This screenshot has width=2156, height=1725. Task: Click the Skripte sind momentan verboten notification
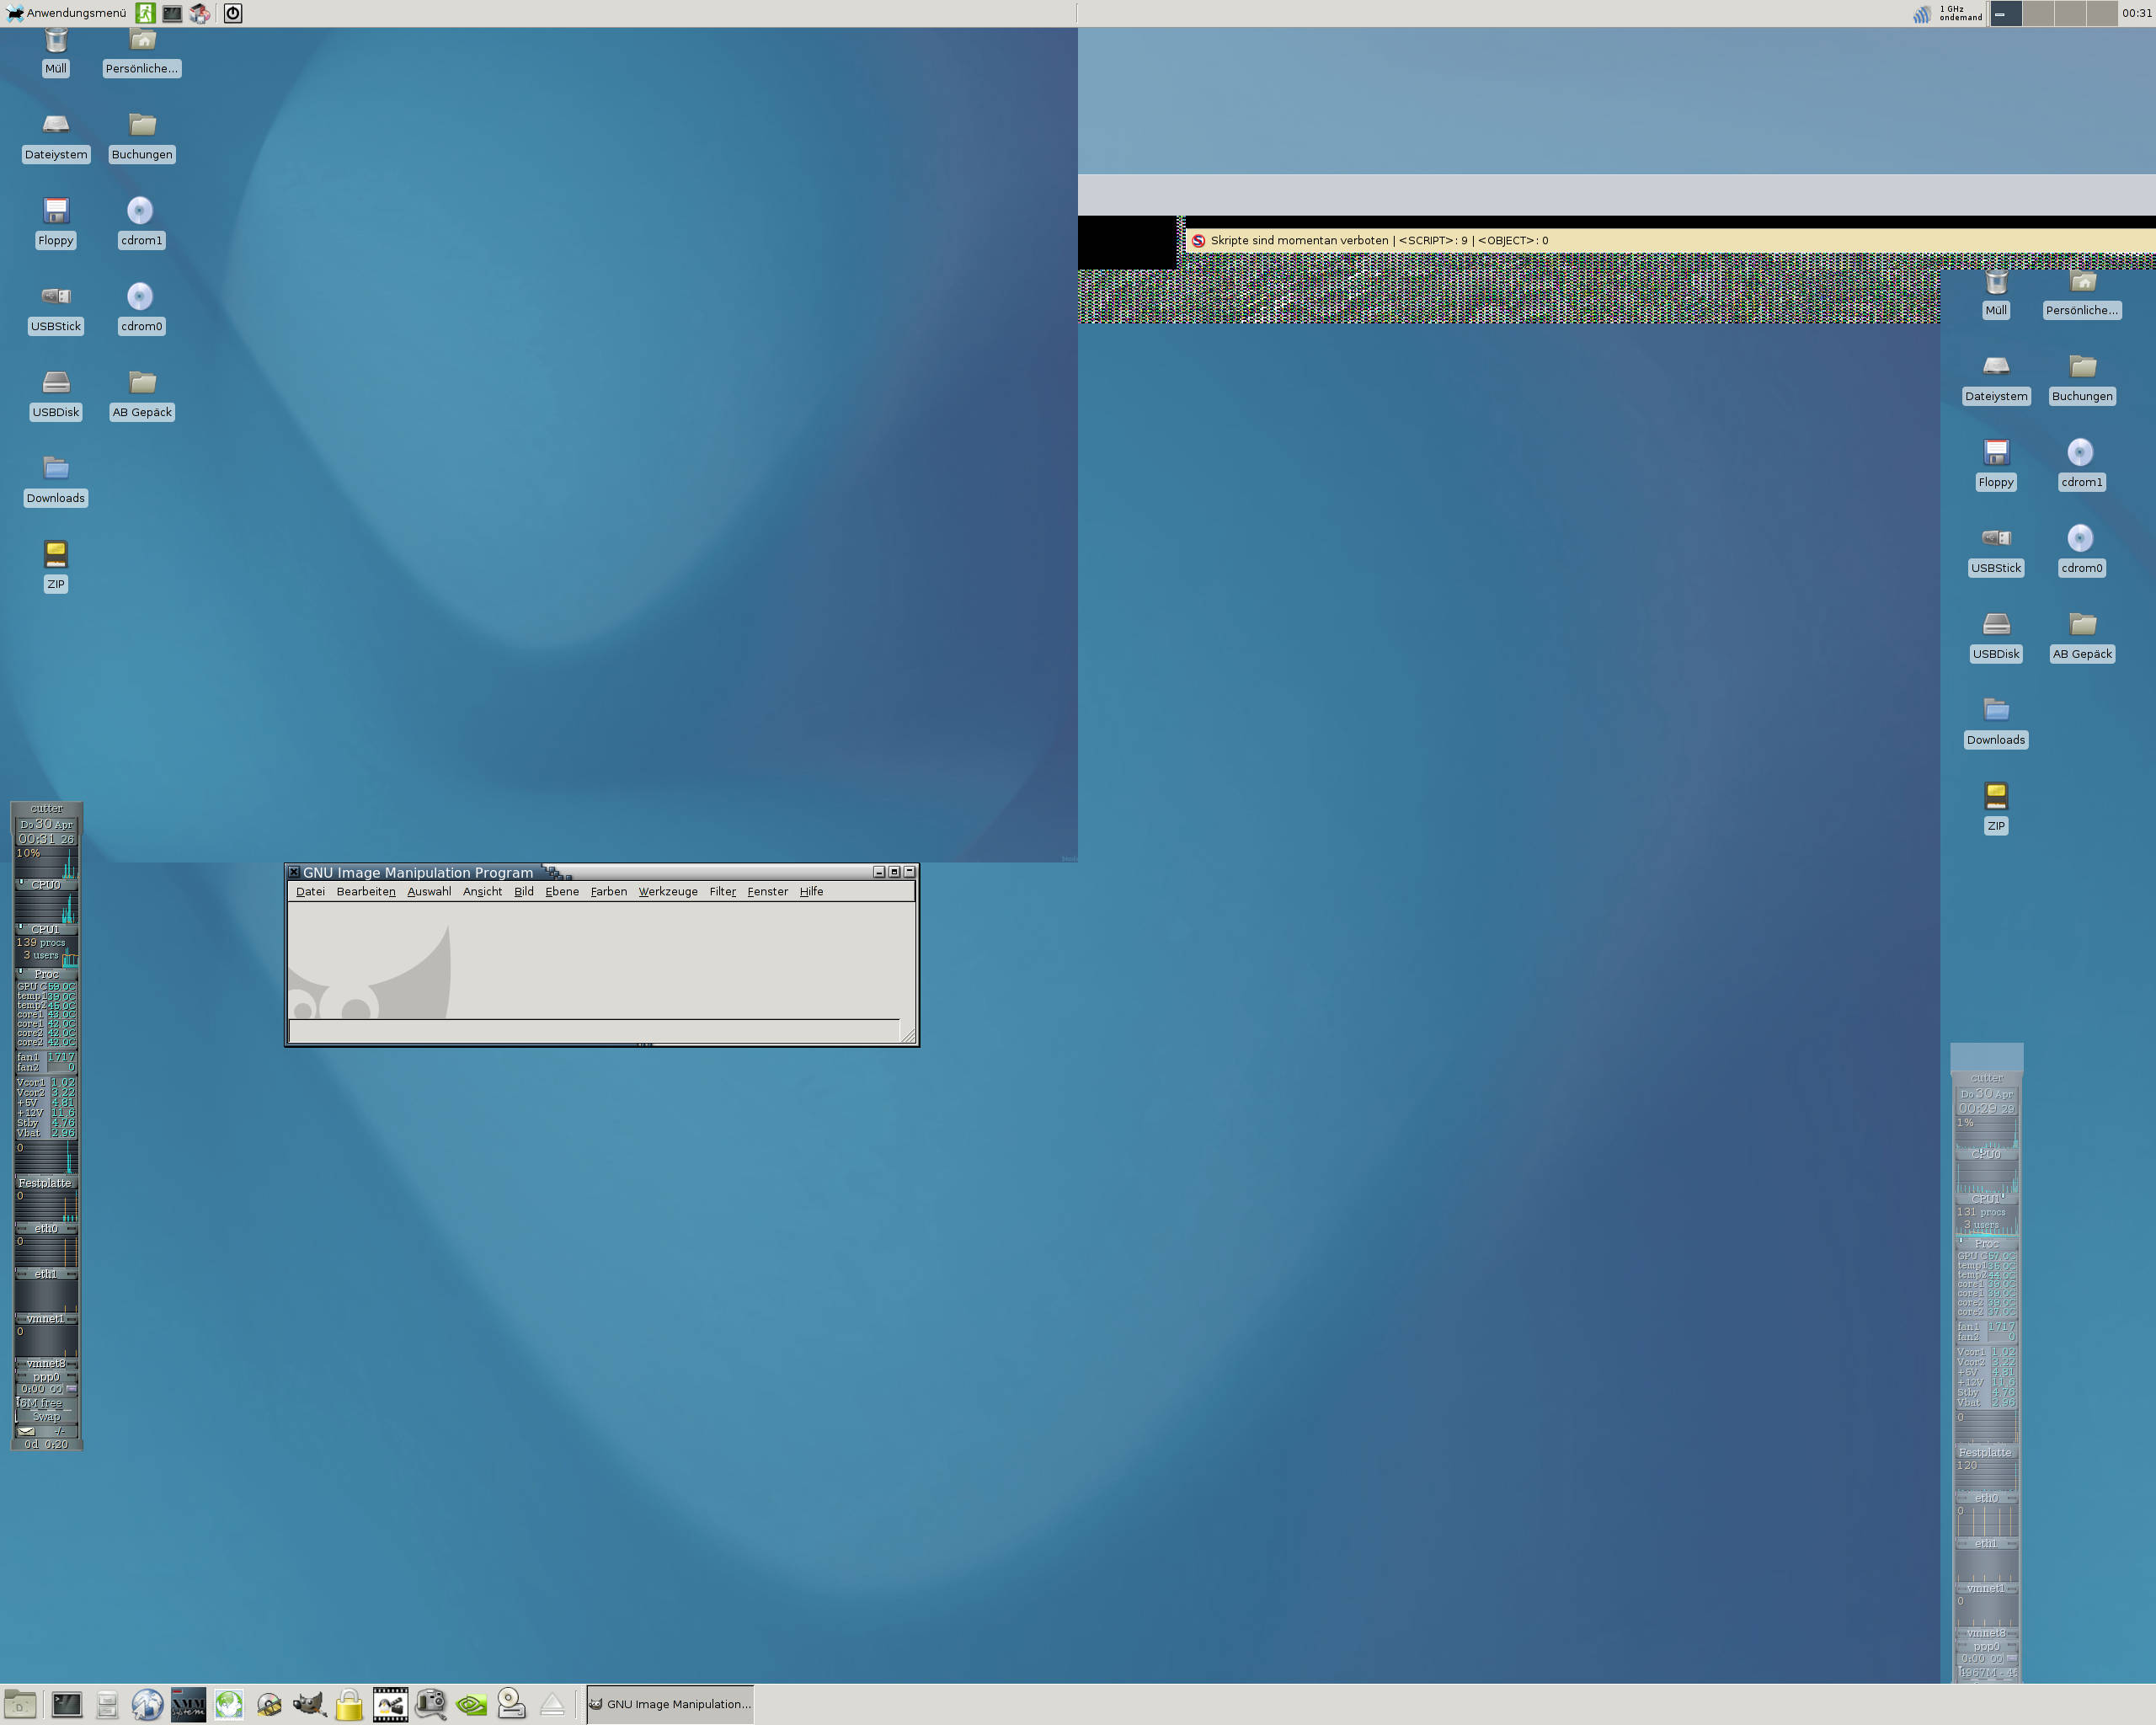tap(1378, 240)
